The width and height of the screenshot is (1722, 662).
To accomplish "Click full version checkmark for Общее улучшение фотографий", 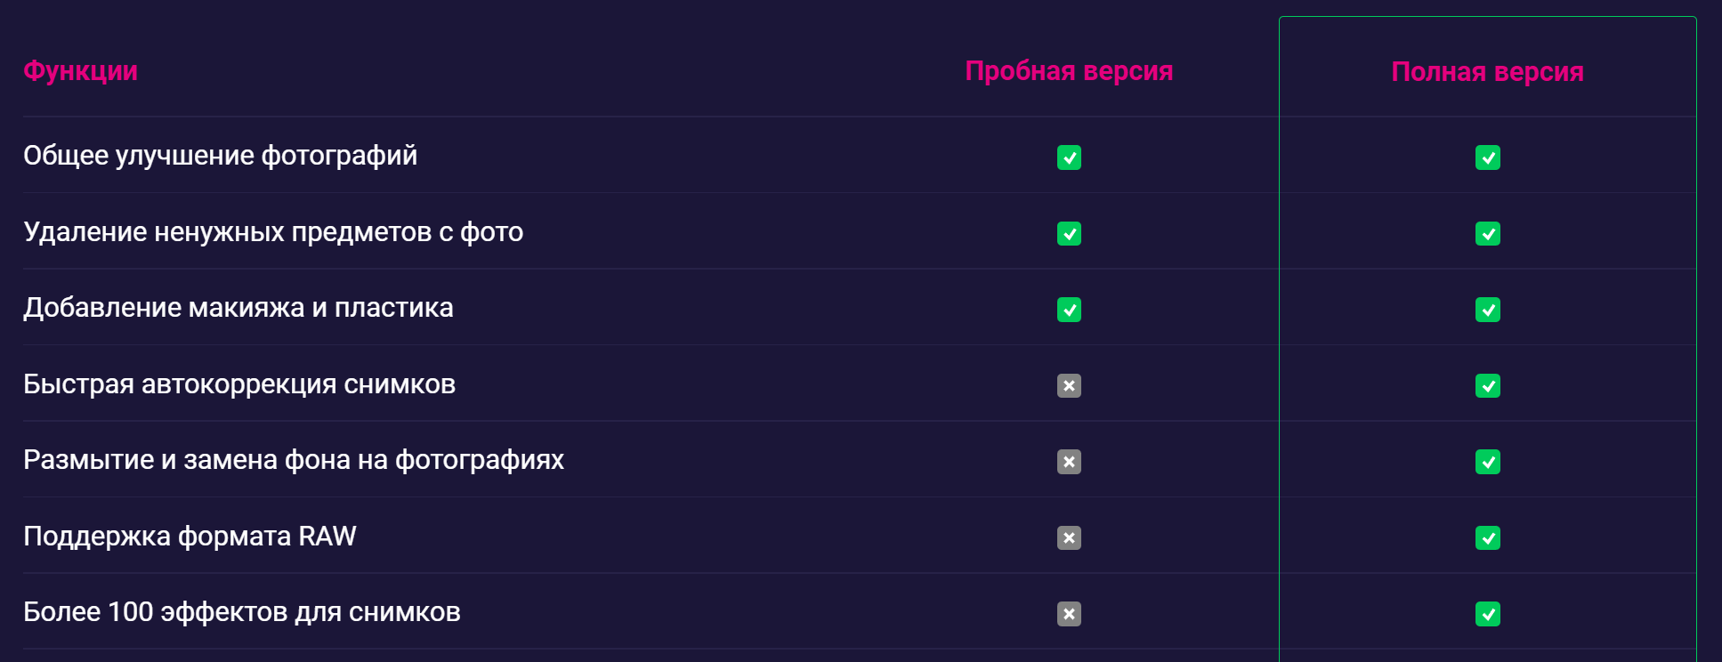I will pyautogui.click(x=1487, y=157).
